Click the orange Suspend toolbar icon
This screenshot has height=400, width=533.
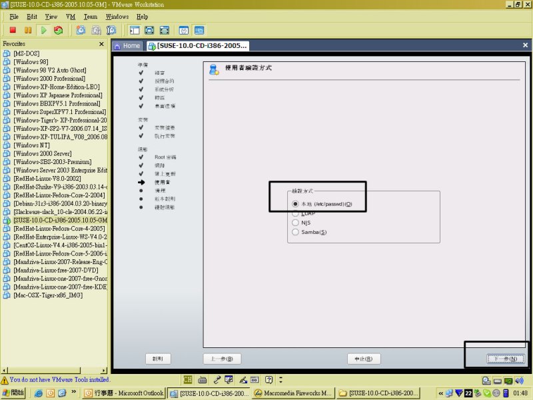28,30
